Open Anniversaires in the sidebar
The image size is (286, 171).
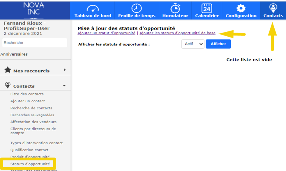[14, 54]
